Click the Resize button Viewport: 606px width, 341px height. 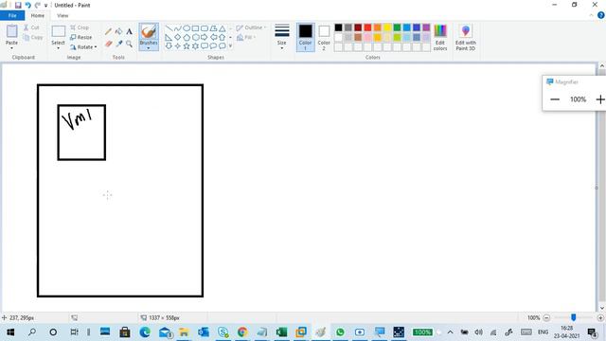pyautogui.click(x=81, y=37)
